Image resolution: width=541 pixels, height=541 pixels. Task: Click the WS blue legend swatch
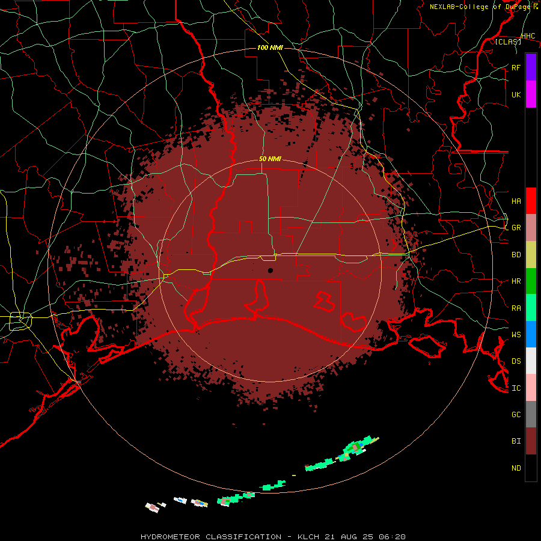[x=531, y=334]
